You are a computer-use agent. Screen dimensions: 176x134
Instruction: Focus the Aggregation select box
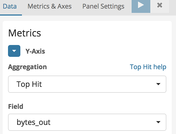[x=87, y=84]
